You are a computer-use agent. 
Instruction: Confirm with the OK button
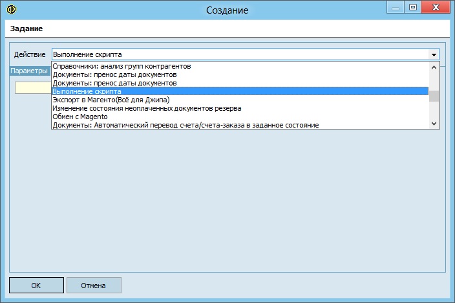click(36, 286)
